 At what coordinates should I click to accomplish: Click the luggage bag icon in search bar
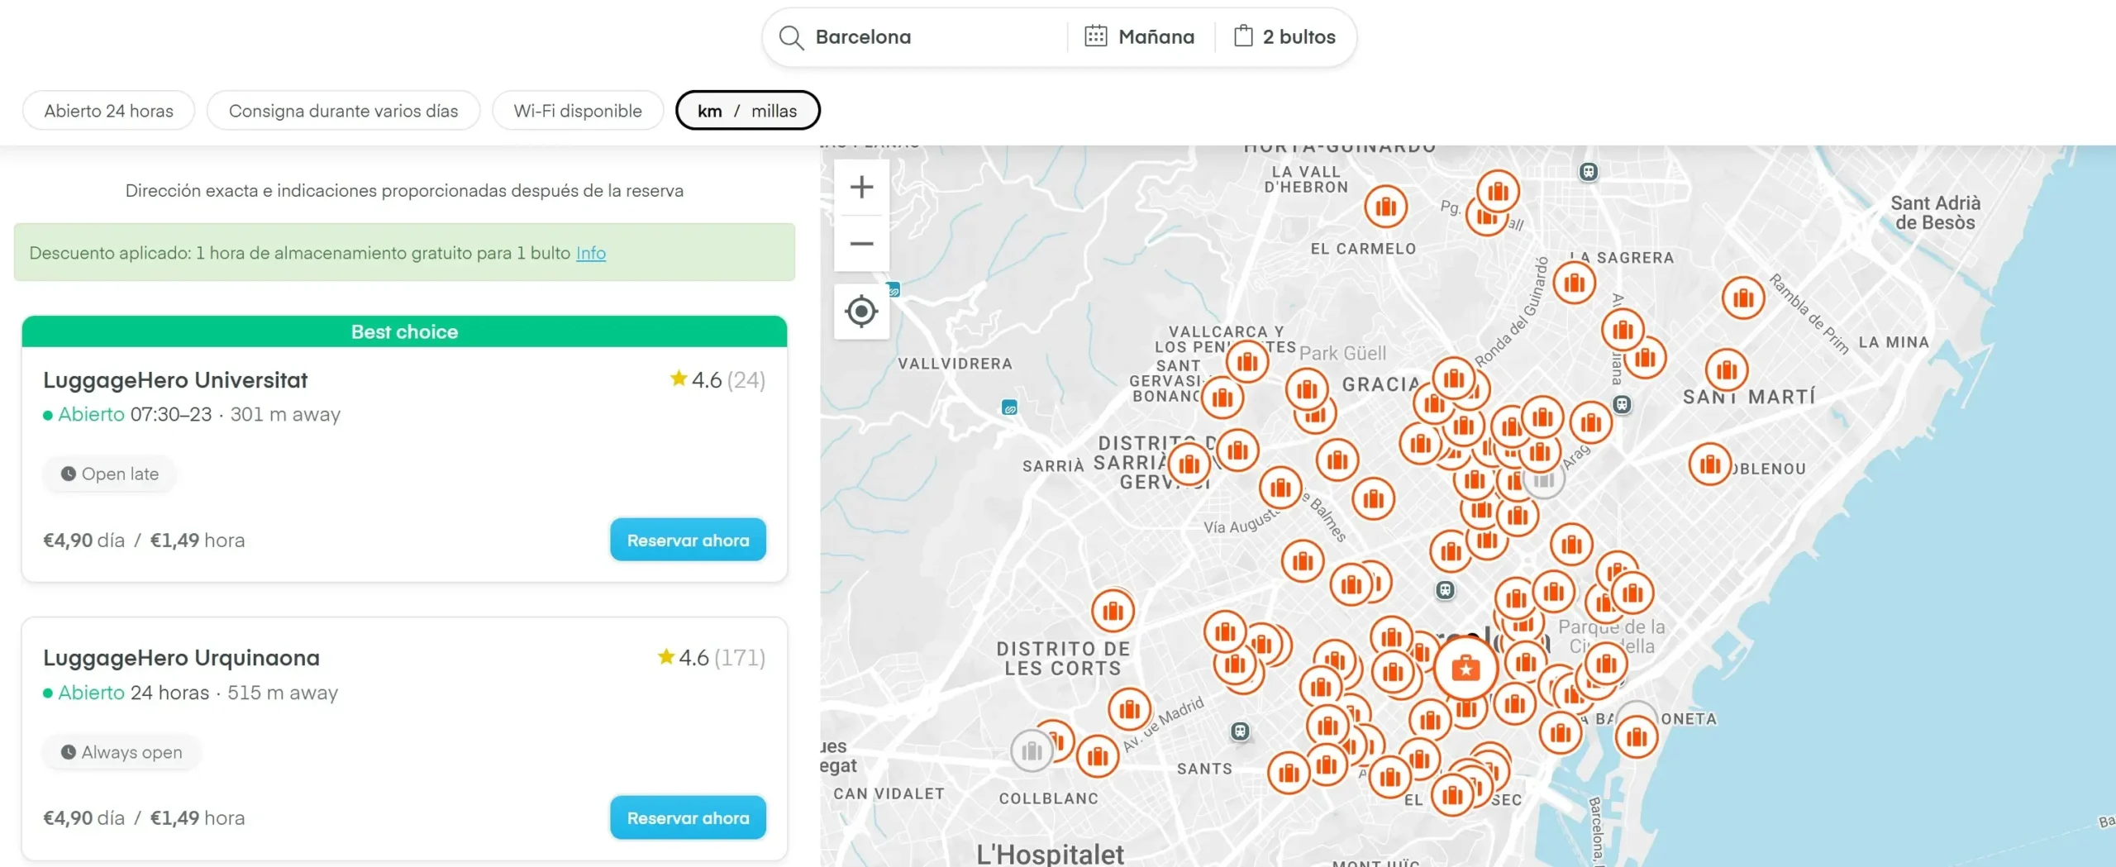pyautogui.click(x=1243, y=36)
